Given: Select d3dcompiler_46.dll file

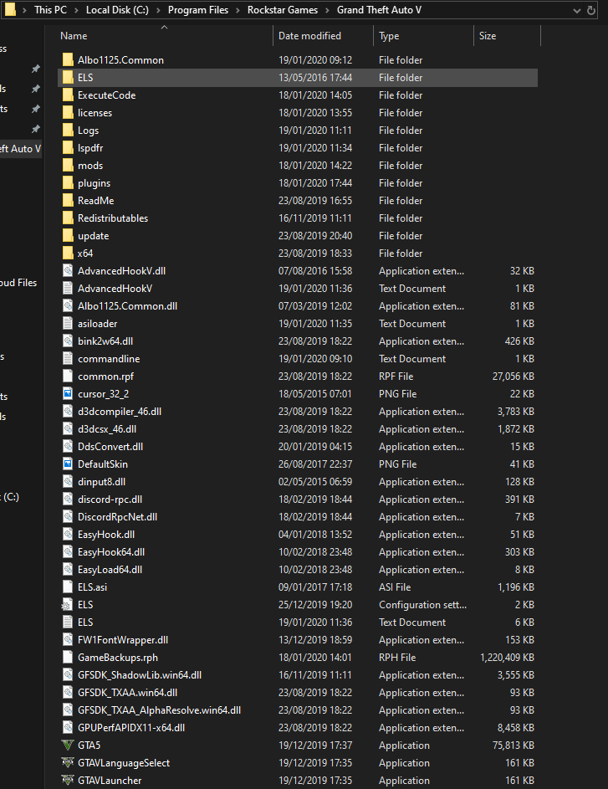Looking at the screenshot, I should pos(120,412).
